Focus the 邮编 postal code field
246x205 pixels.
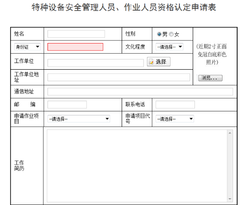(x=67, y=105)
